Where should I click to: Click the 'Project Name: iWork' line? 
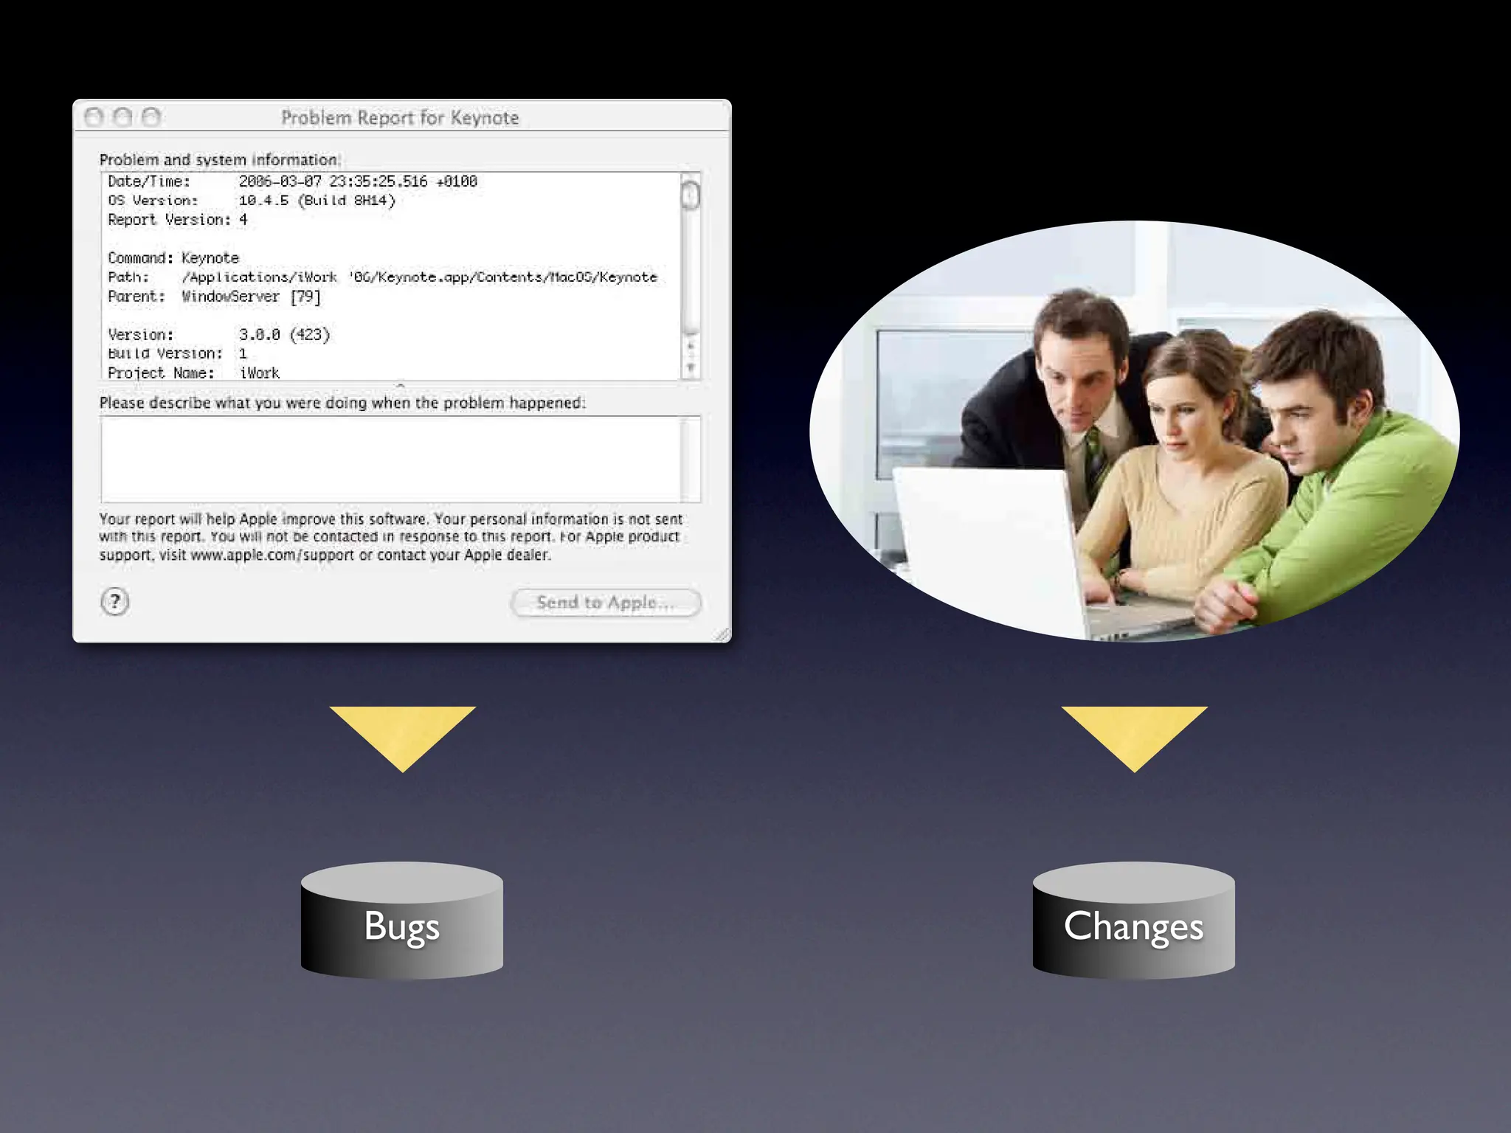[193, 373]
